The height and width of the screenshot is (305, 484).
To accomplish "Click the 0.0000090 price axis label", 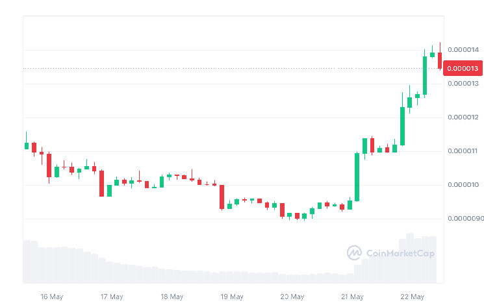I will pos(465,219).
